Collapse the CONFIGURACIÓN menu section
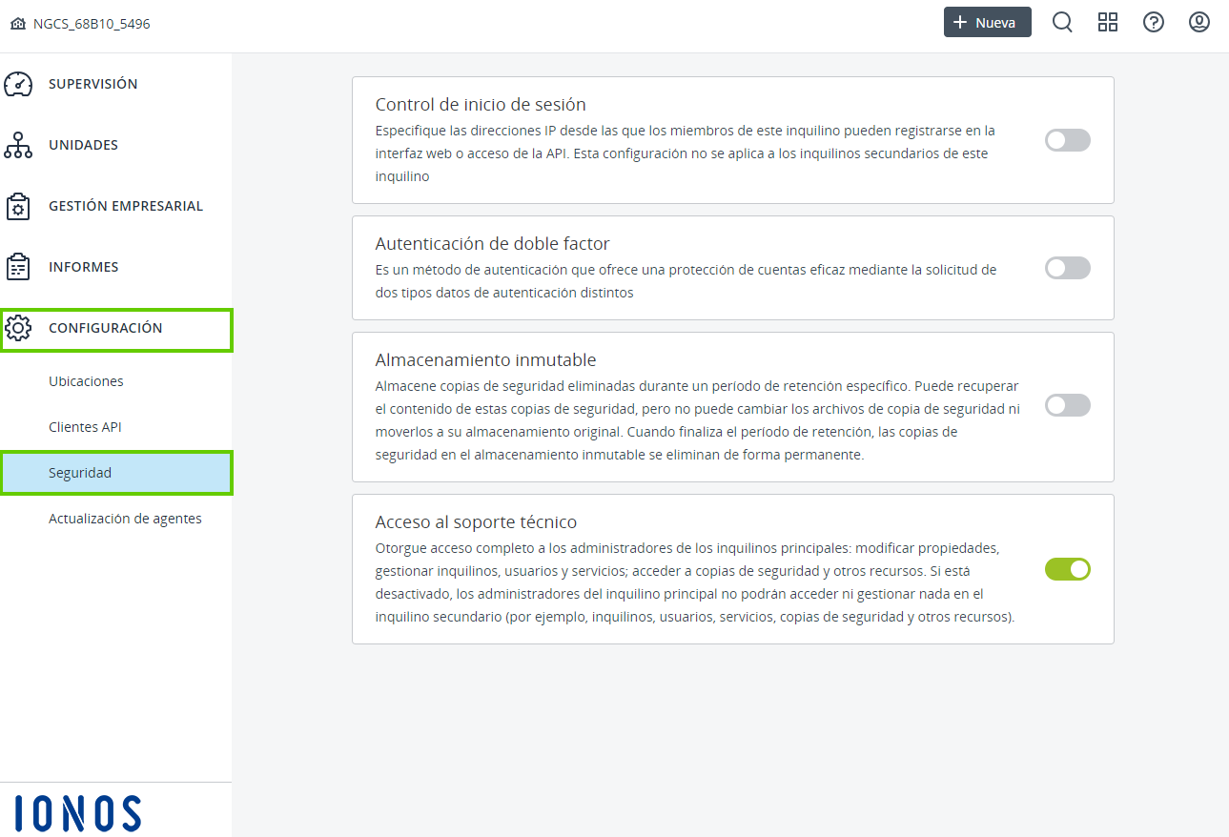 point(105,328)
